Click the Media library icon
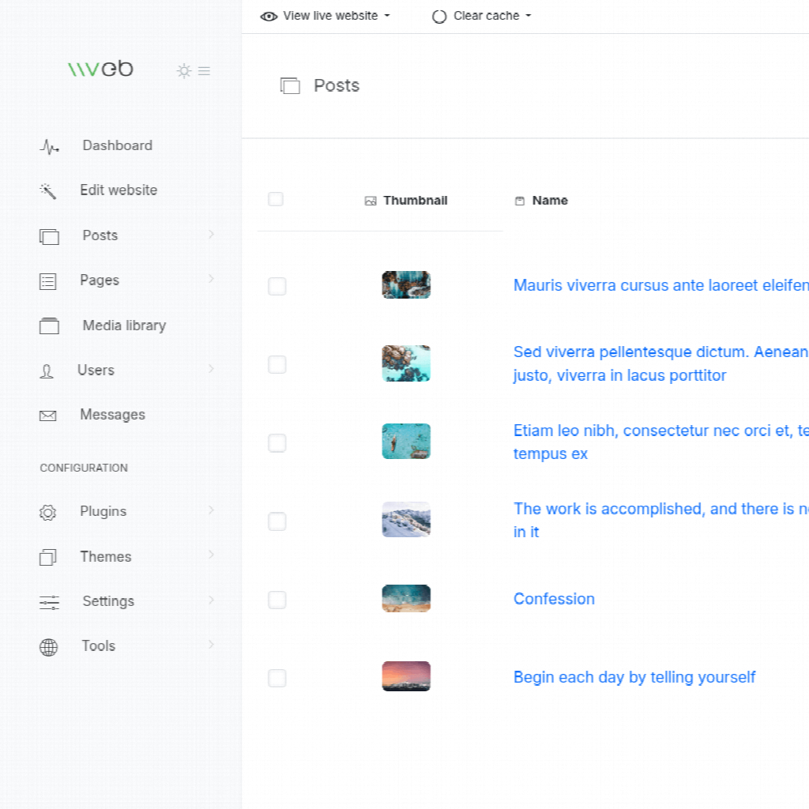Viewport: 809px width, 809px height. click(49, 326)
